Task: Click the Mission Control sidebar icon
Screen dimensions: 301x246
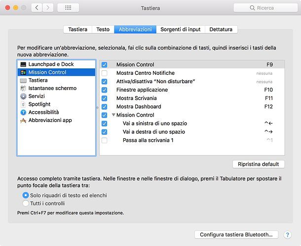Action: (x=23, y=72)
